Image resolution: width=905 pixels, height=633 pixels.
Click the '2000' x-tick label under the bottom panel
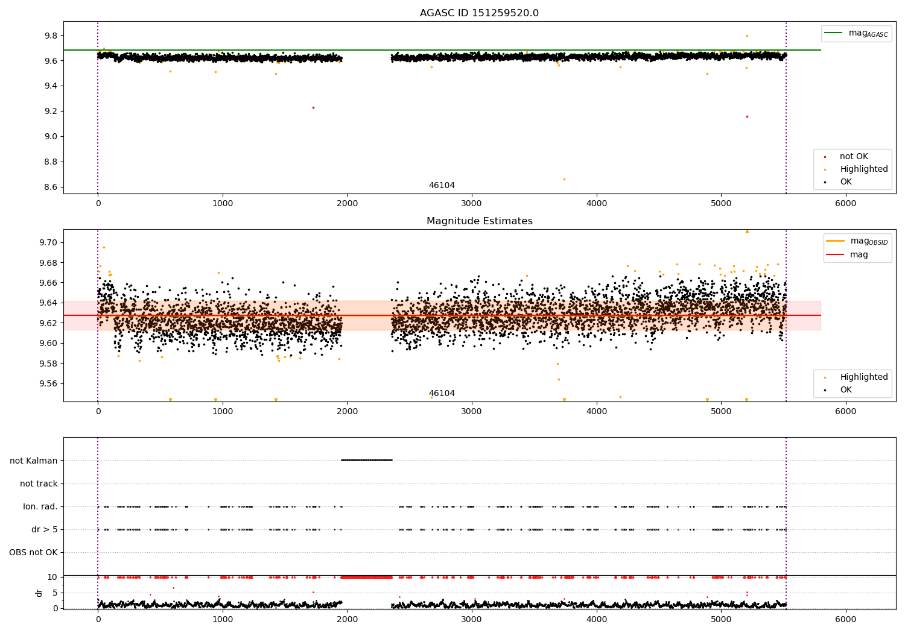347,620
